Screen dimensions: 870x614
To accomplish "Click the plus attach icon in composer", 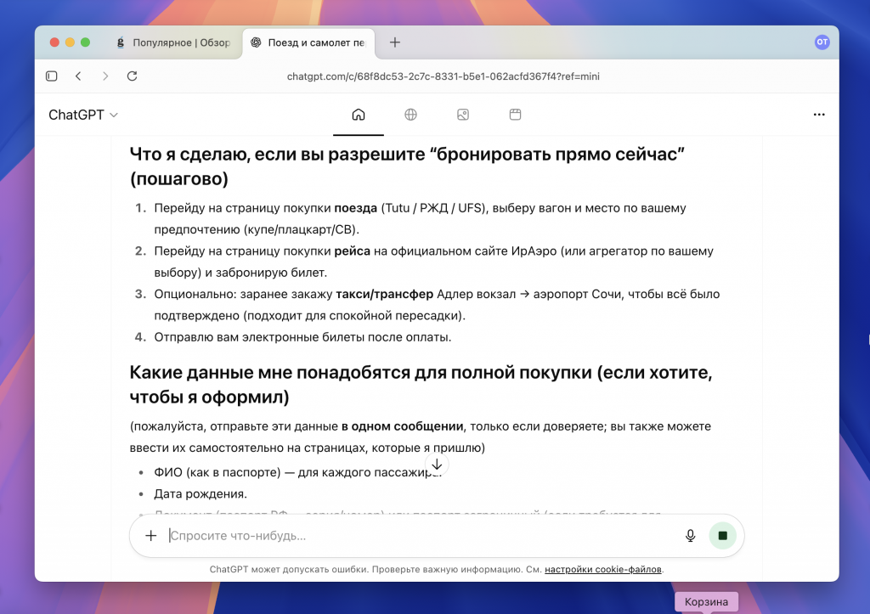I will [151, 535].
